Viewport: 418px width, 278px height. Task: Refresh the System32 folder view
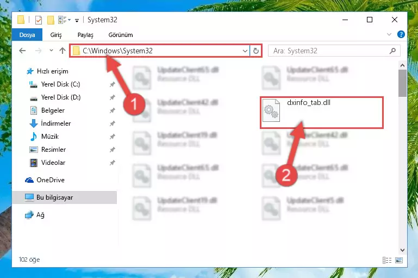click(255, 51)
